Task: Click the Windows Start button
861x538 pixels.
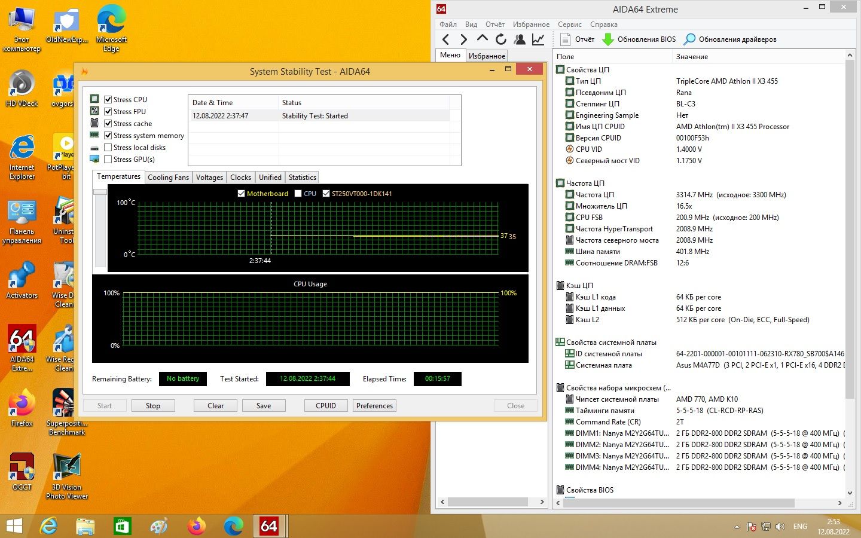Action: 14,526
